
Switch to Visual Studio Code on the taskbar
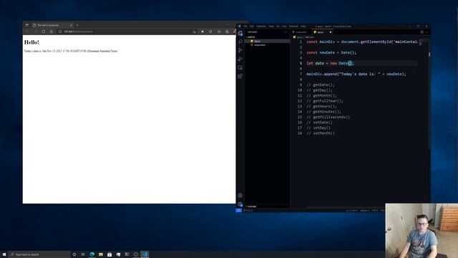coord(145,254)
